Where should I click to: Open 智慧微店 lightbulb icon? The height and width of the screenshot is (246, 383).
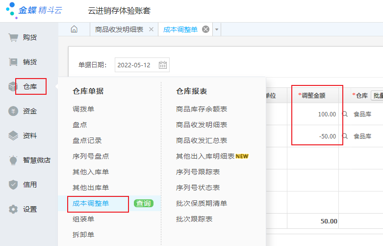13,160
